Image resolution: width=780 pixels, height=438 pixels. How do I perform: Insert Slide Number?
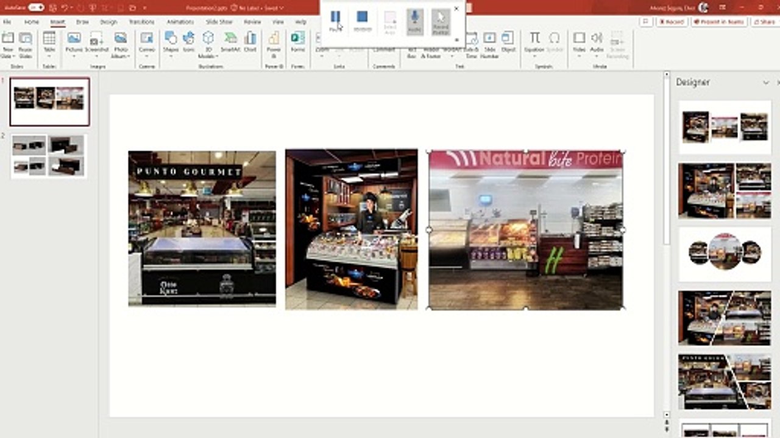[x=489, y=45]
